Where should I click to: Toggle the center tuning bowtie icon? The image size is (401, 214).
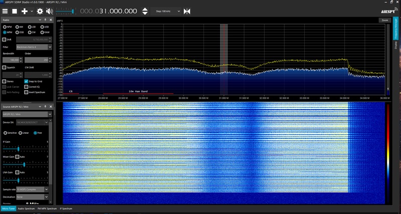click(x=187, y=11)
